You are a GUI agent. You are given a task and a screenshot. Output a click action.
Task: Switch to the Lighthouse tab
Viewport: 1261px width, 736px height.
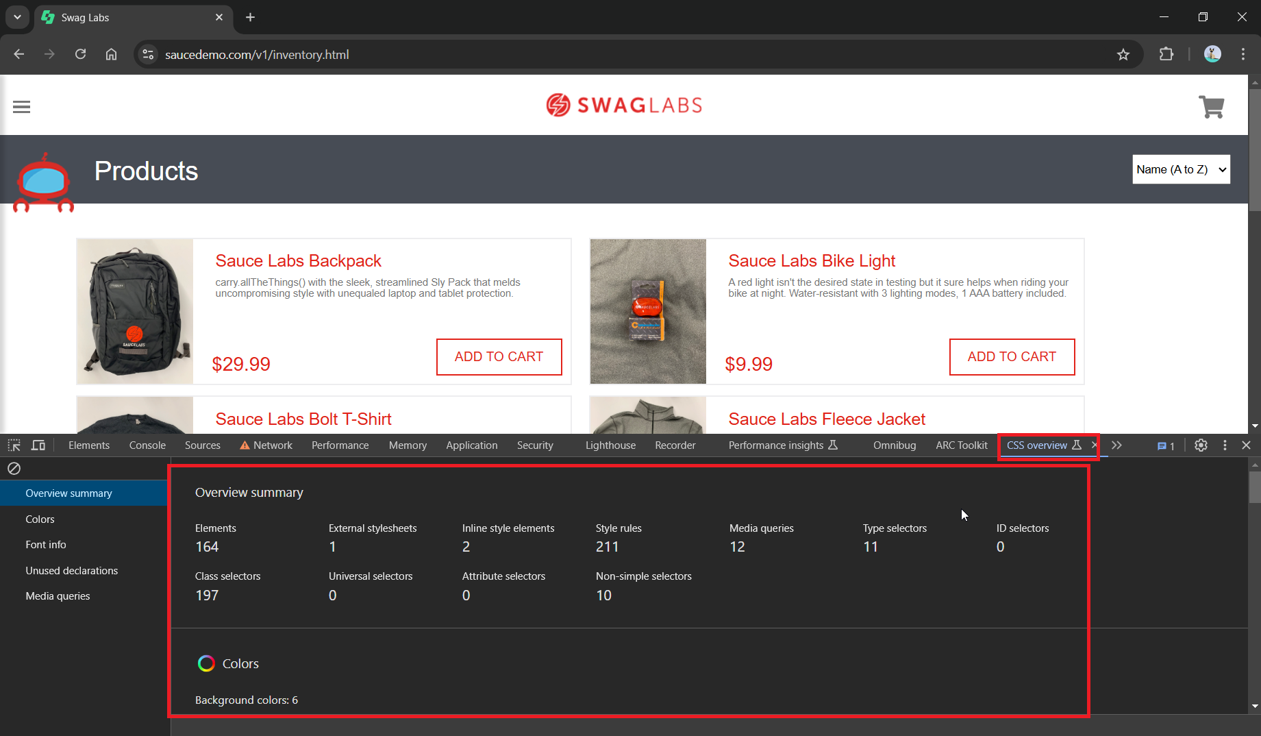[x=610, y=445]
